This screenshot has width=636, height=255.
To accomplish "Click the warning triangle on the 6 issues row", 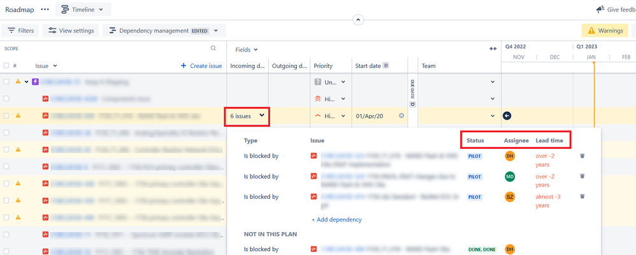I will [18, 115].
